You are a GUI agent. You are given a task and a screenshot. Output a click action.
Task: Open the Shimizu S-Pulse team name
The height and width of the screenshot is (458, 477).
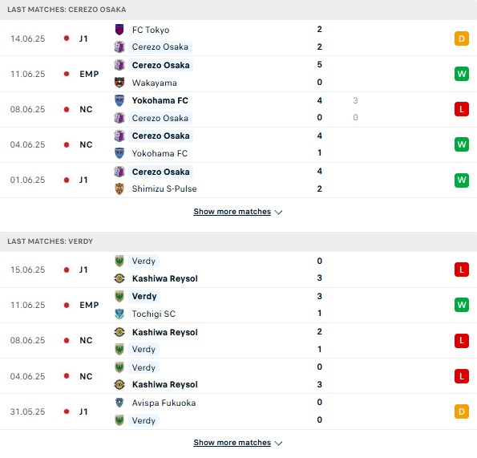164,188
